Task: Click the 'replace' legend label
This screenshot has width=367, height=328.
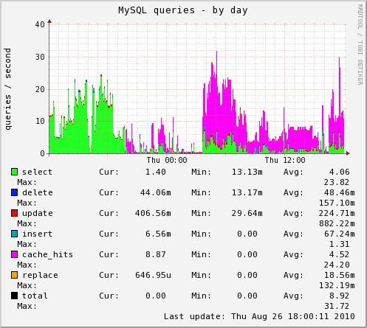Action: pos(40,276)
